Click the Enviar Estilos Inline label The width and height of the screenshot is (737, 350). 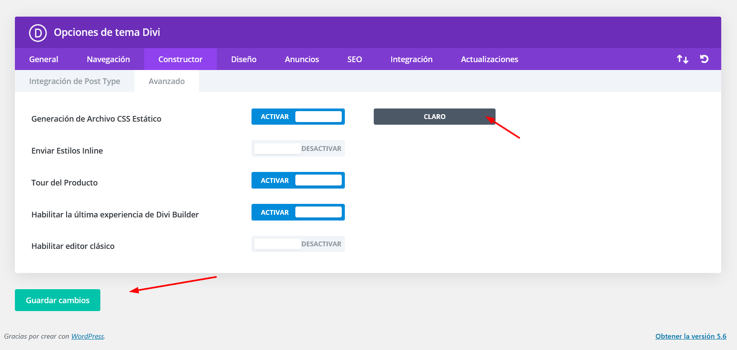click(67, 150)
